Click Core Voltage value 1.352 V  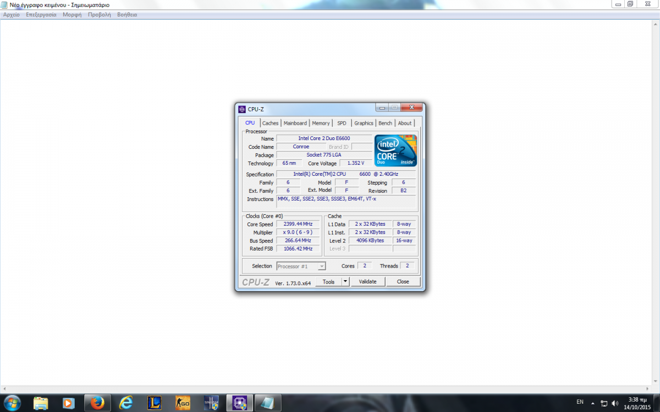pos(356,163)
